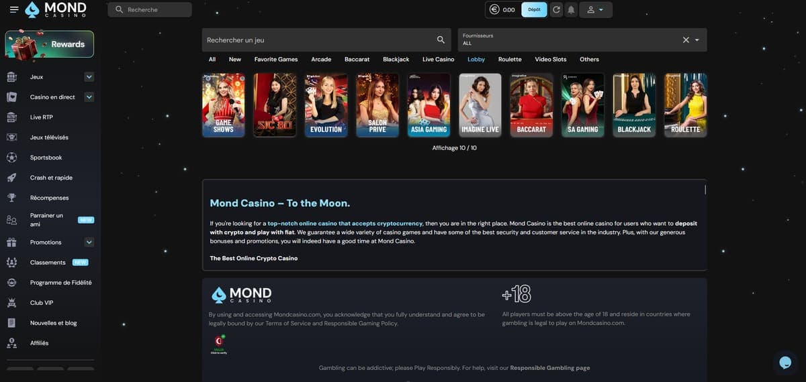The width and height of the screenshot is (806, 382).
Task: Clear the Fournisseurs filter with X
Action: (x=686, y=40)
